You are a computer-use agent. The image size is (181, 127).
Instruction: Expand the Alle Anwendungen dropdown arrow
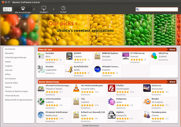point(34,9)
